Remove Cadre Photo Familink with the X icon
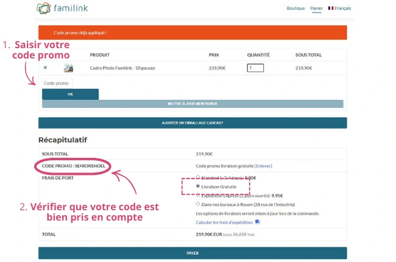Viewport: 396px width, 262px height. coord(45,68)
